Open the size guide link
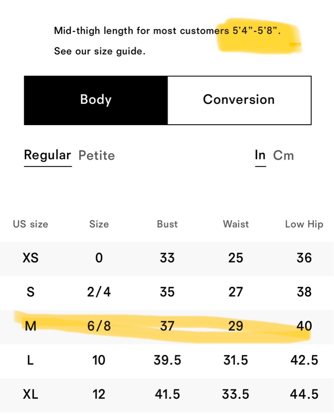The image size is (334, 417). (100, 51)
